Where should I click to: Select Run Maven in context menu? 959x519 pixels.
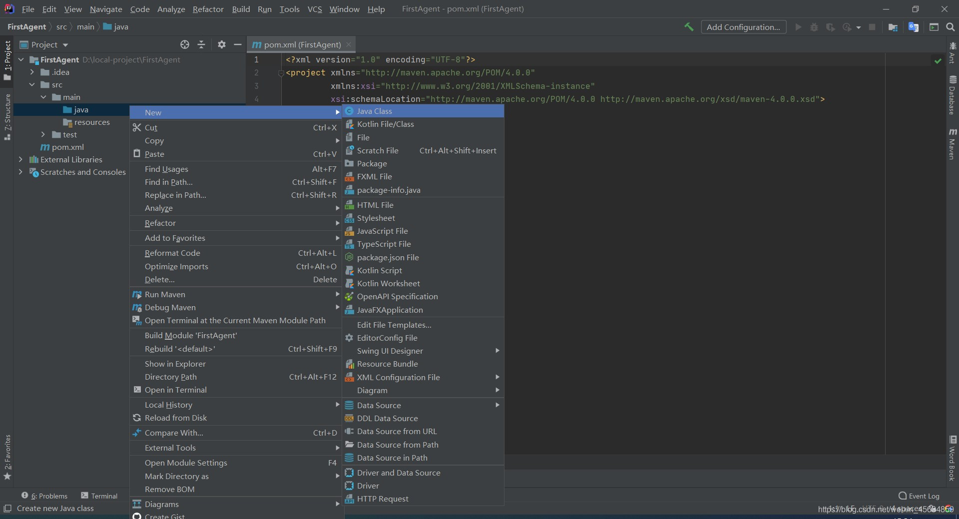[x=236, y=294]
